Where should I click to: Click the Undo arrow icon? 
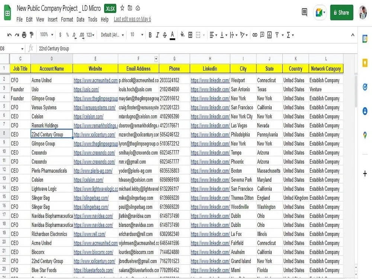(x=9, y=35)
